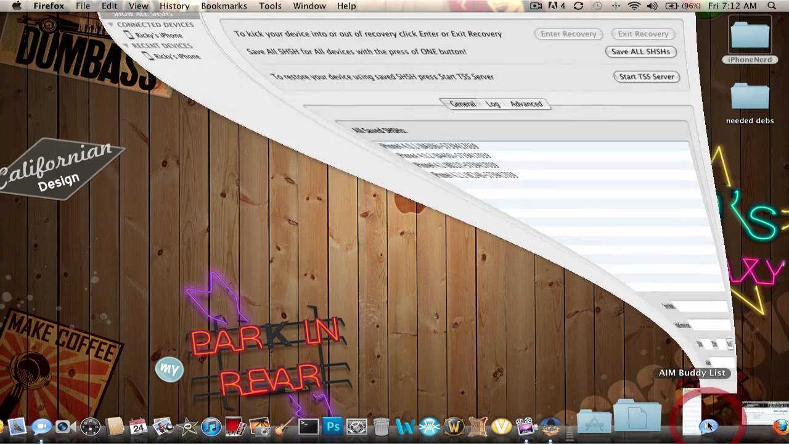Launch iChat from the Dock

[x=41, y=426]
